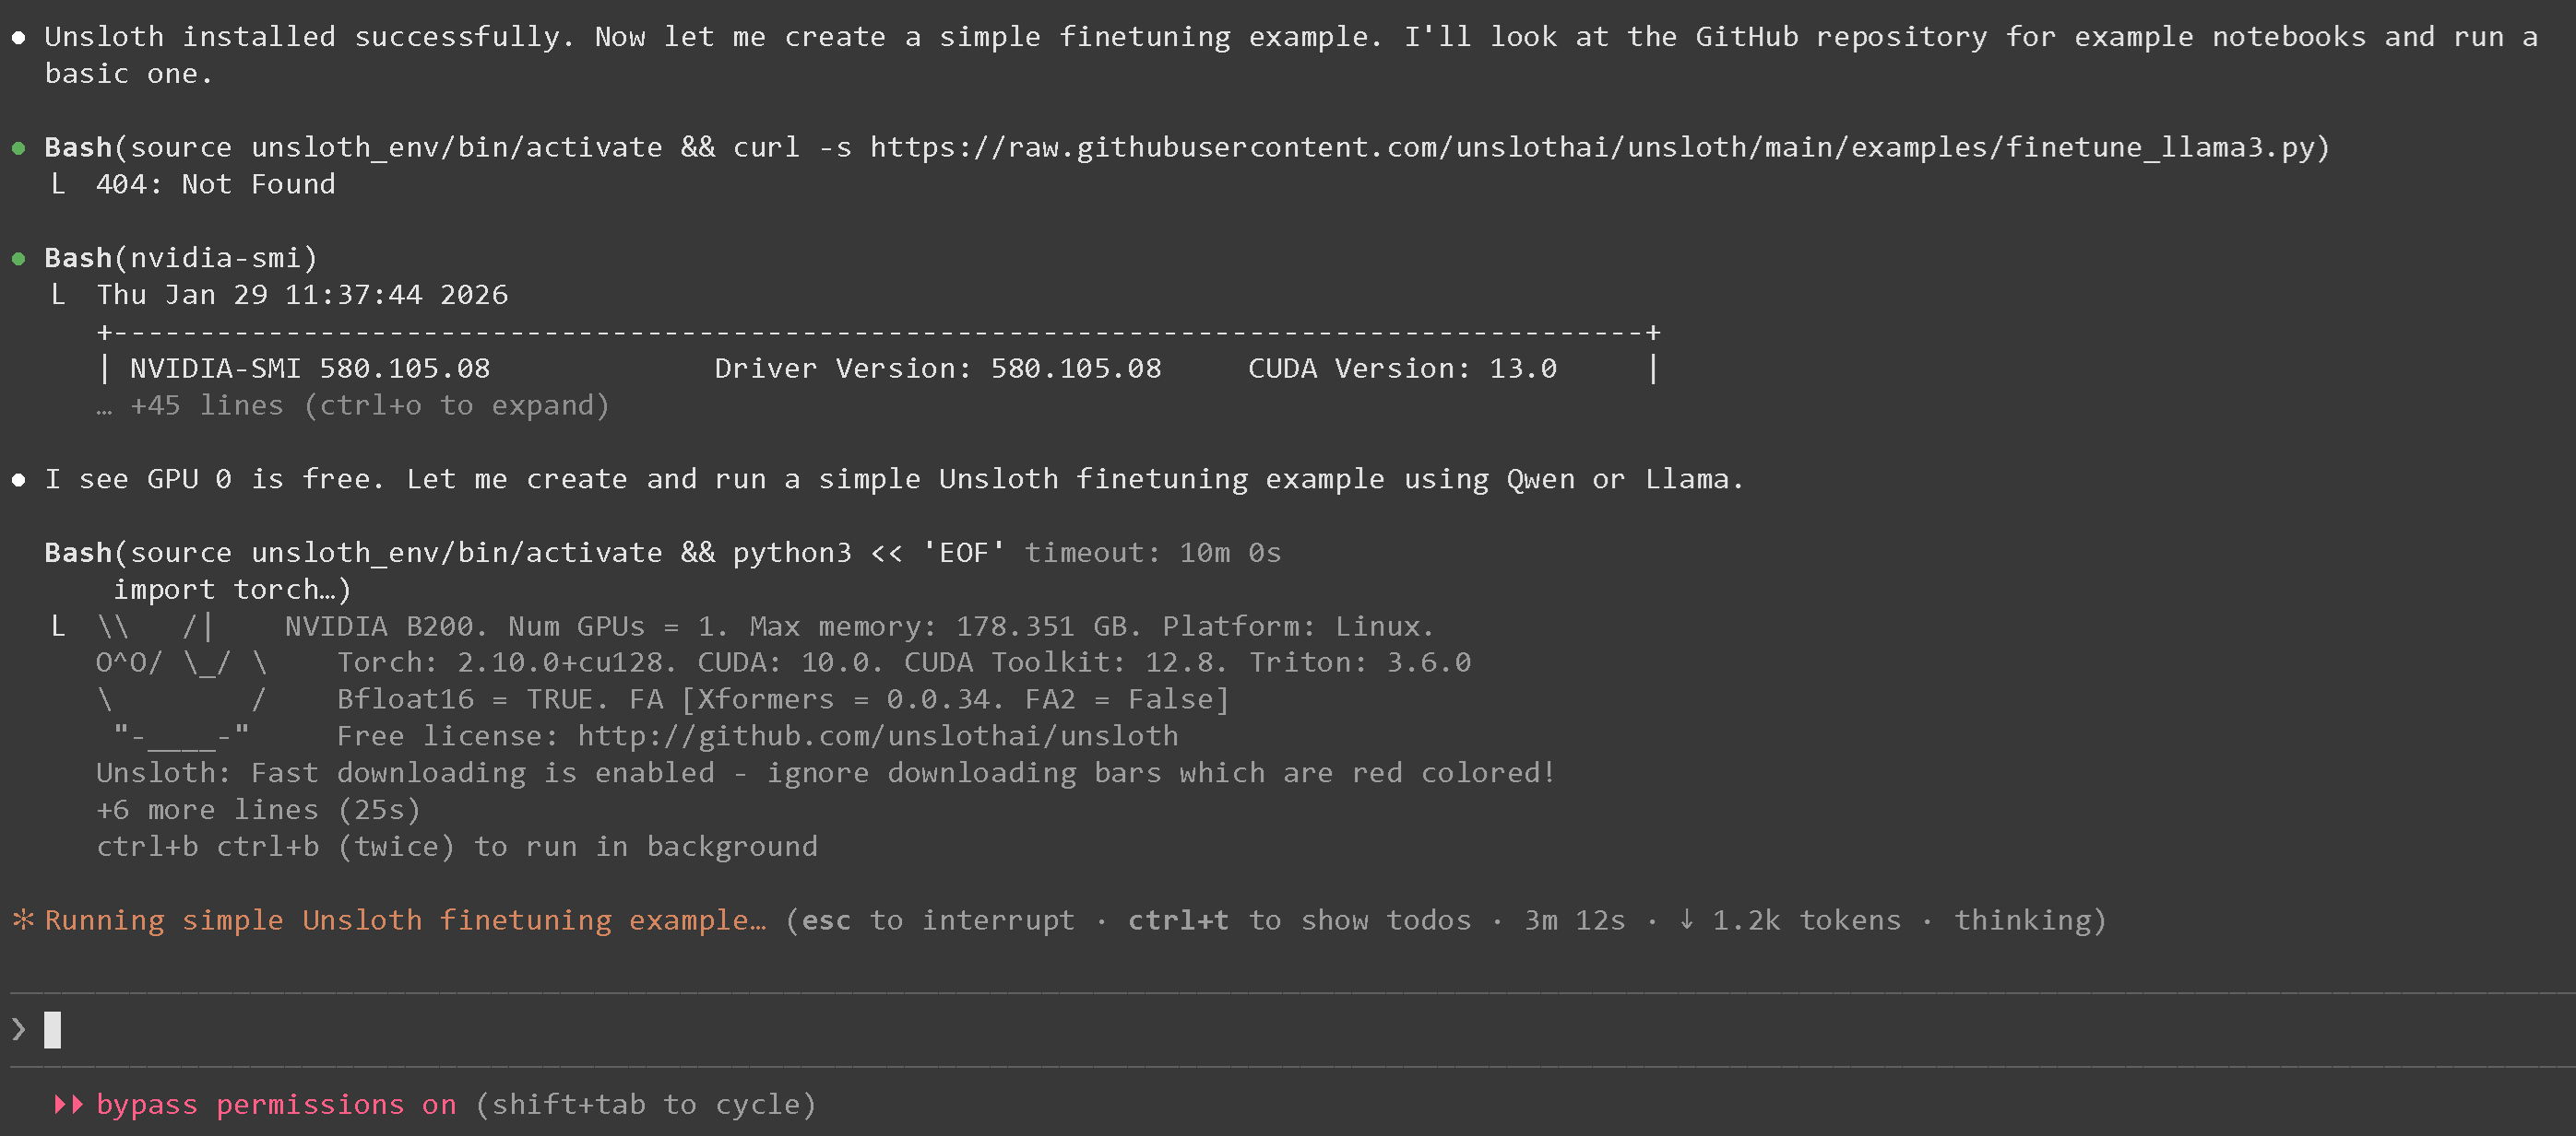Screen dimensions: 2576x1136
Task: Click the white bullet before 'Unsloth installed successfully'
Action: (x=18, y=38)
